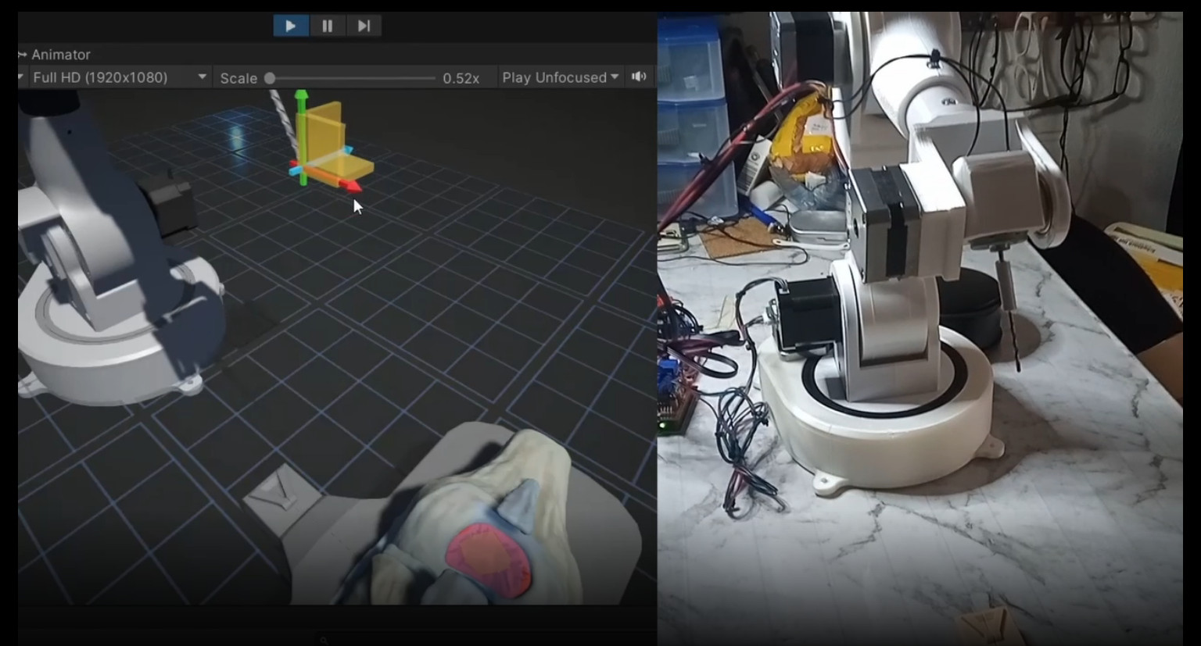This screenshot has width=1201, height=646.
Task: Advance one frame with the Step button
Action: coord(363,25)
